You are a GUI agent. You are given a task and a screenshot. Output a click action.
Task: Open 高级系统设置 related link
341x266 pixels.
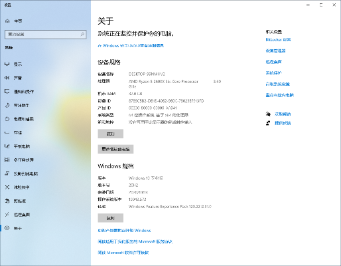(x=278, y=84)
